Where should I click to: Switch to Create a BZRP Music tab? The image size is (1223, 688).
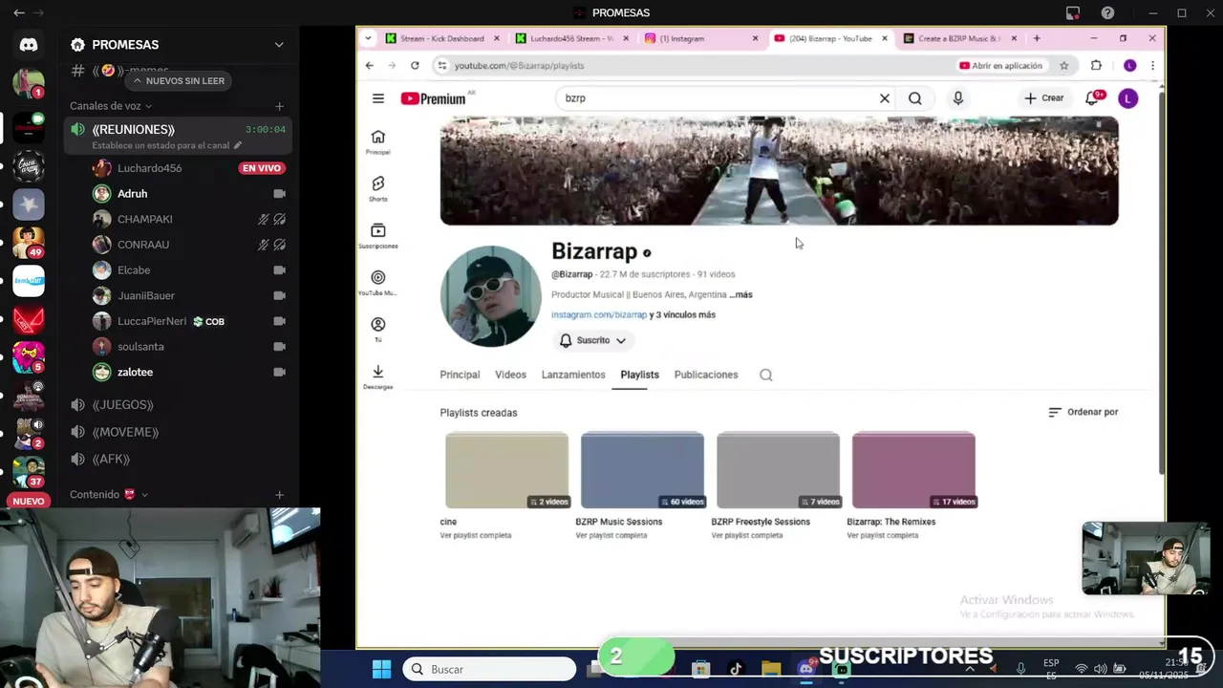click(957, 38)
